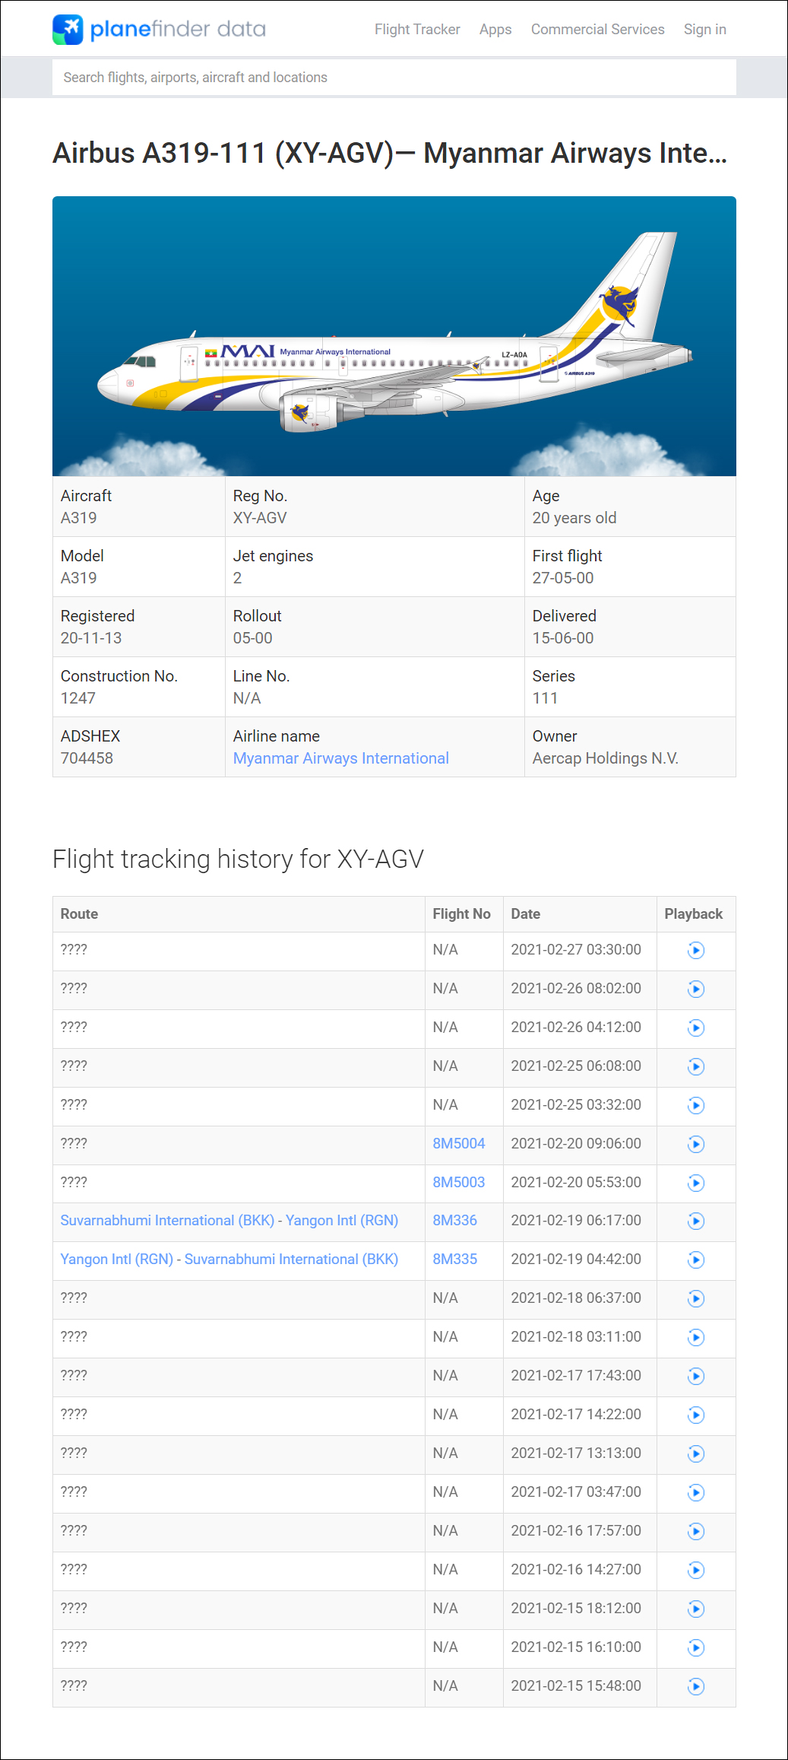The height and width of the screenshot is (1760, 788).
Task: Click the Plane Finder logo icon
Action: point(68,30)
